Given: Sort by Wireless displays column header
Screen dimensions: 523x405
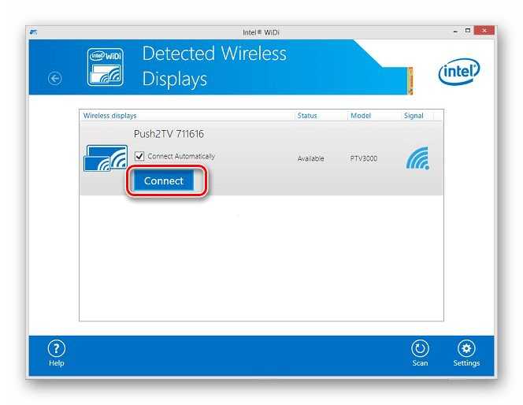Looking at the screenshot, I should coord(109,116).
